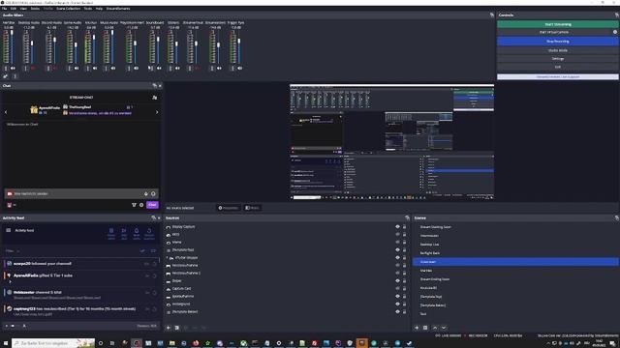Open virtual camera settings gear icon

615,32
